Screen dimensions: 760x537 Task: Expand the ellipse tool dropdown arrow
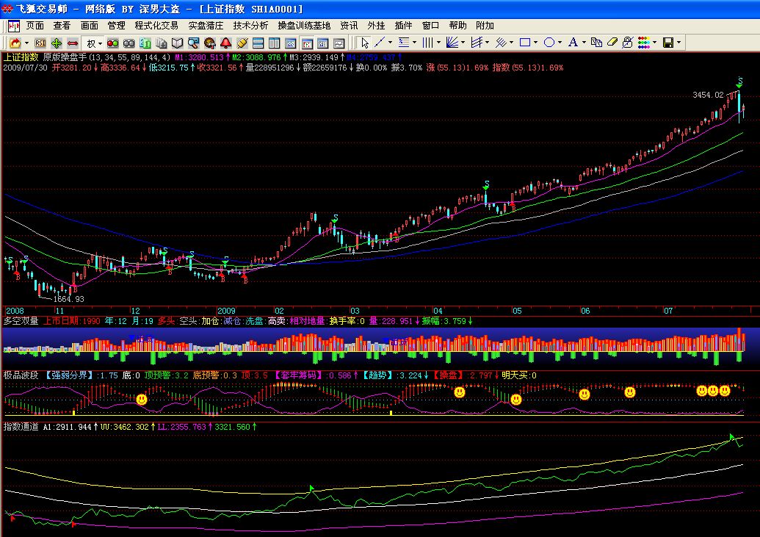tap(560, 43)
